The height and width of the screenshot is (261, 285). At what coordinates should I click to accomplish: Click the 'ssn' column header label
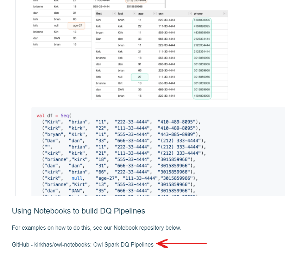161,14
